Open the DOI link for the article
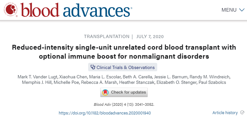The image size is (247, 118). (x=105, y=113)
